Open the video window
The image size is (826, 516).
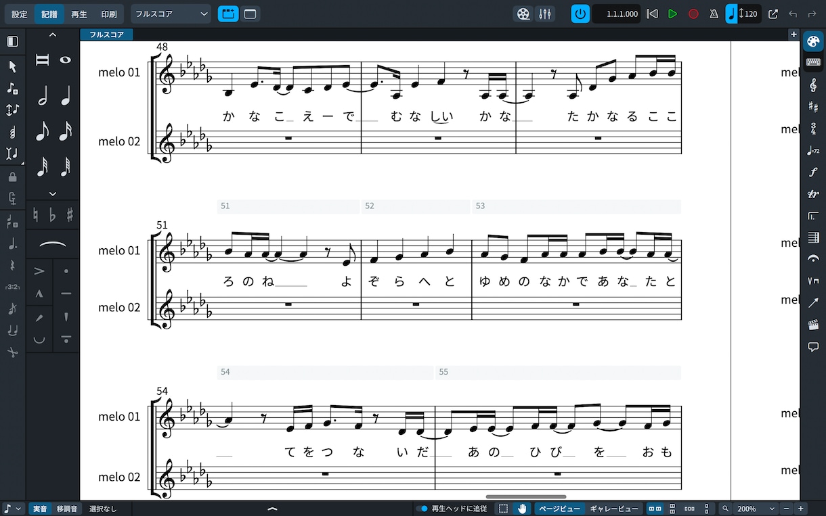tap(523, 14)
